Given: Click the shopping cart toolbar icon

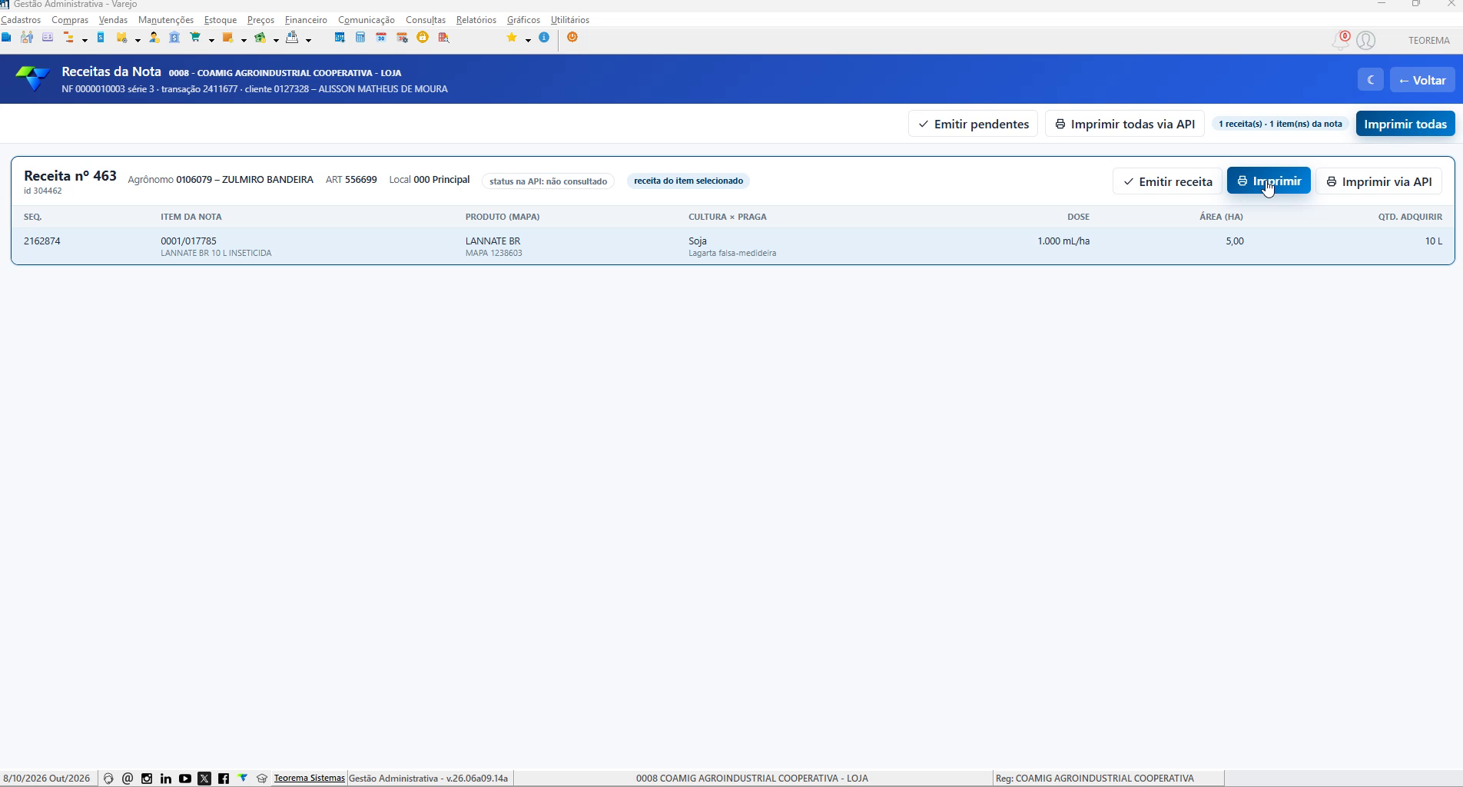Looking at the screenshot, I should [195, 38].
